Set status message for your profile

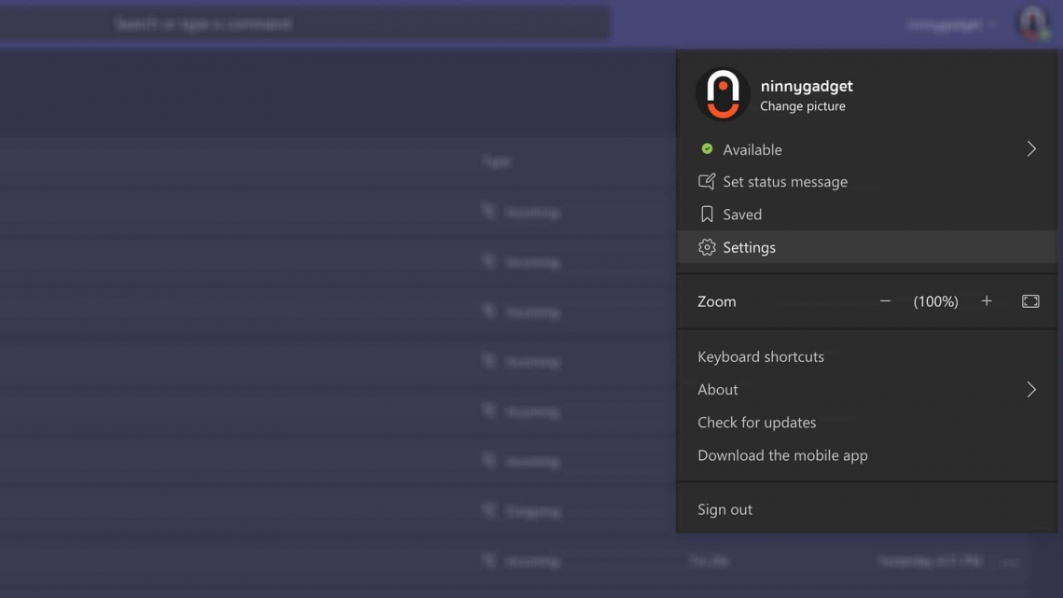(x=785, y=181)
